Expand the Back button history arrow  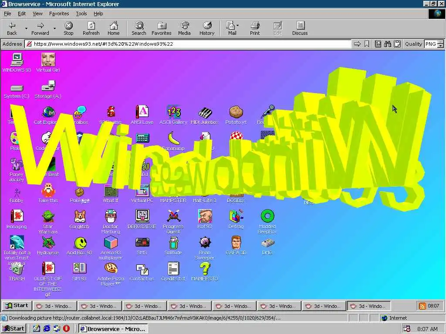coord(26,28)
